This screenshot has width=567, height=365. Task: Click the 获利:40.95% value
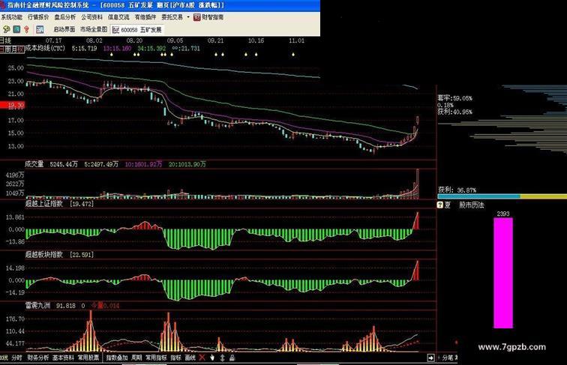click(455, 112)
